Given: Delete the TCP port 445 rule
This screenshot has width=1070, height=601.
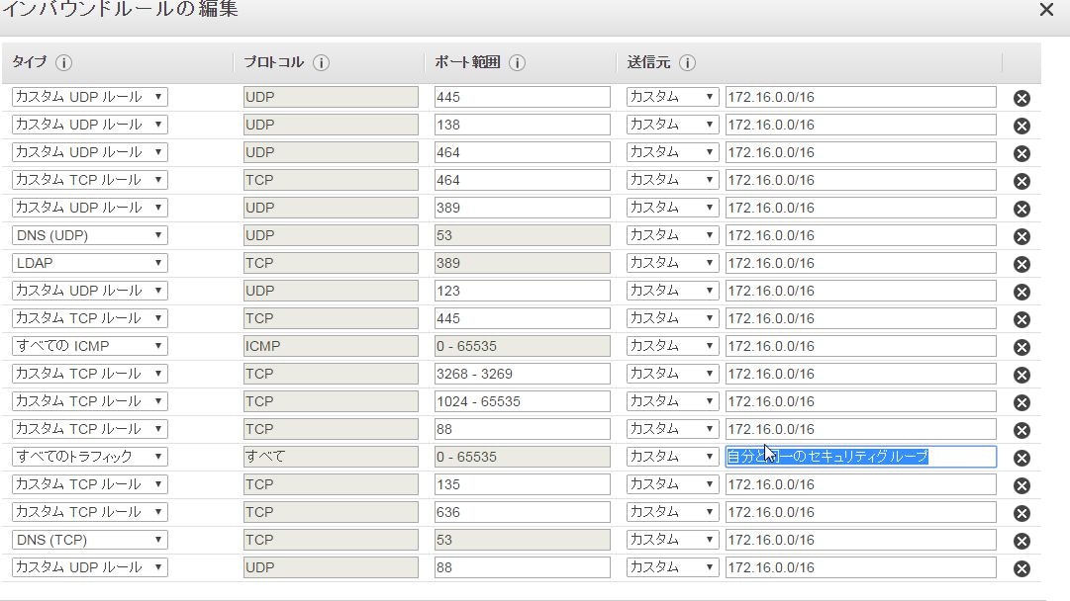Looking at the screenshot, I should click(x=1021, y=319).
